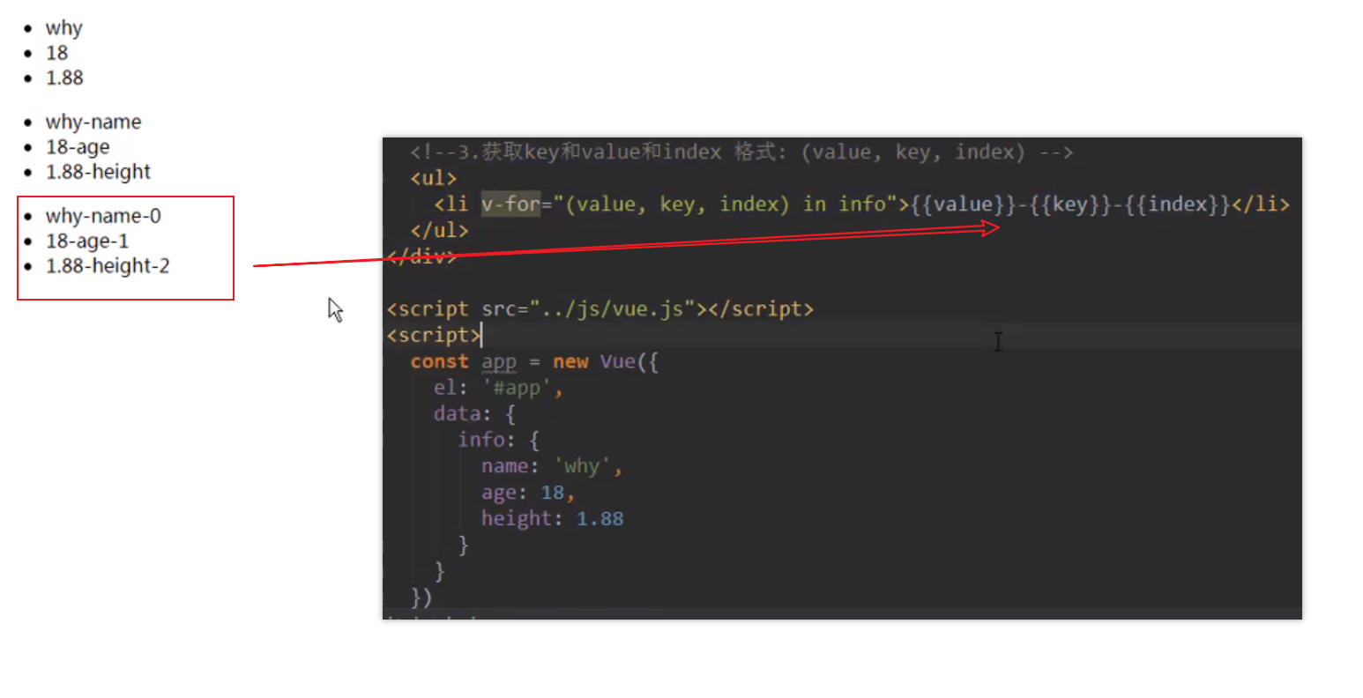Place cursor on the empty <script> tag line
1363x698 pixels.
pyautogui.click(x=434, y=335)
